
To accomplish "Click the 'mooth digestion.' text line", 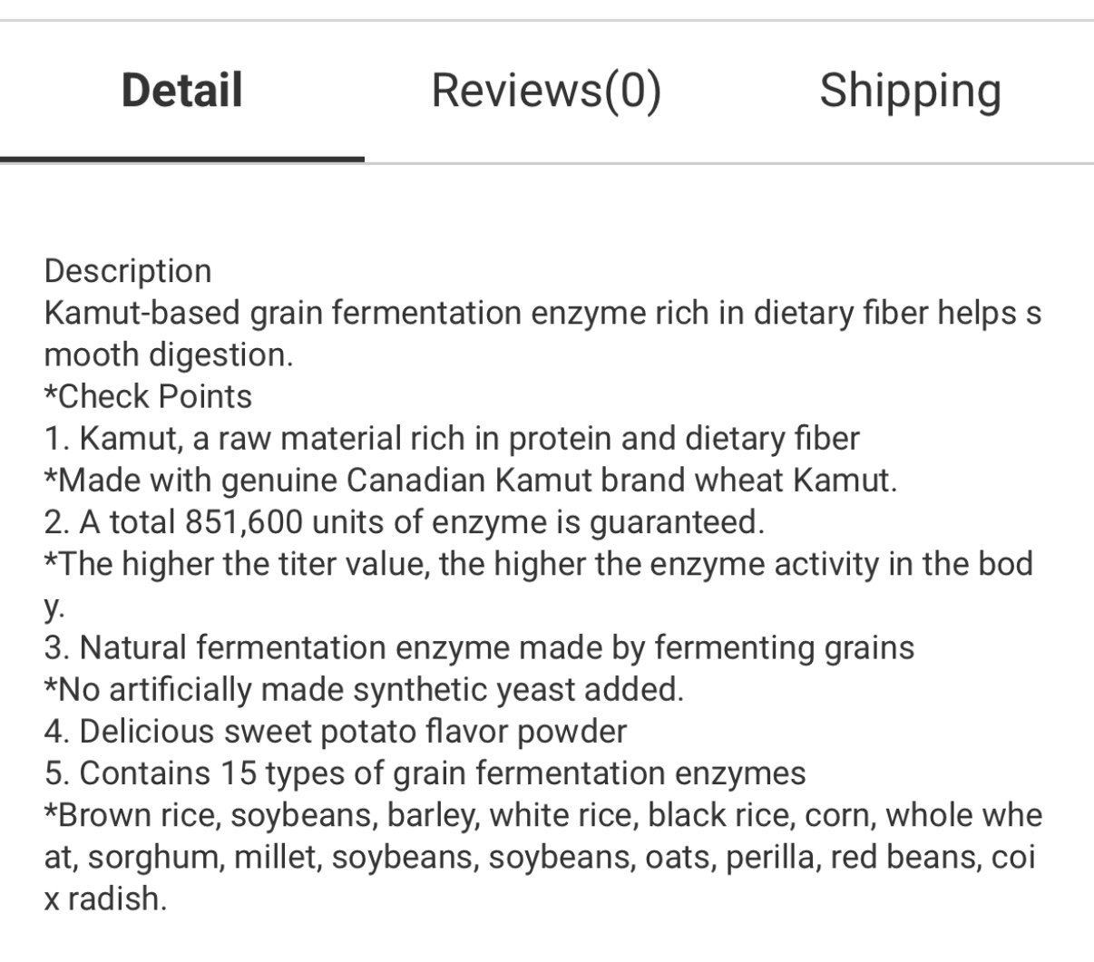I will click(169, 355).
